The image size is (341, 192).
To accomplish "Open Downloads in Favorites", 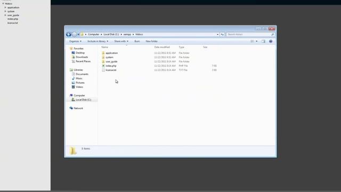I will point(80,57).
